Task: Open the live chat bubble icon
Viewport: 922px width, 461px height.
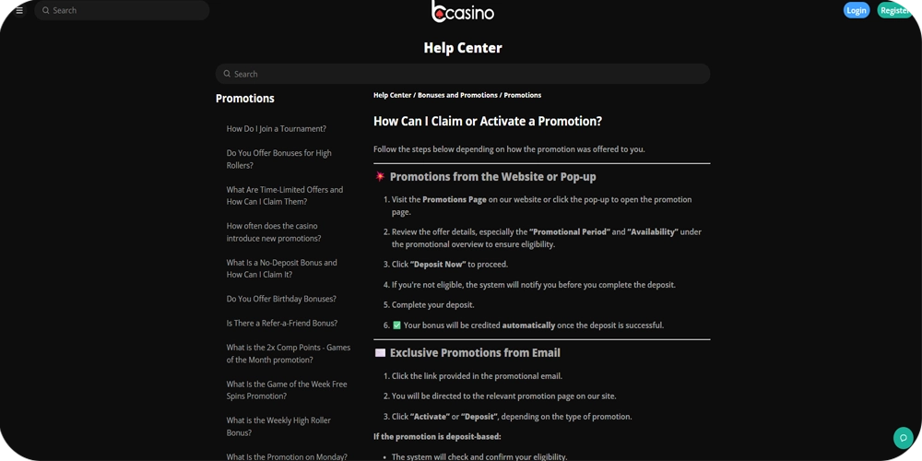Action: (x=903, y=438)
